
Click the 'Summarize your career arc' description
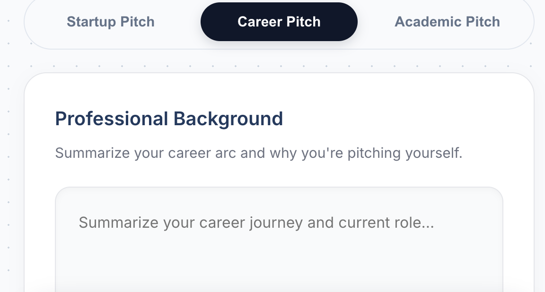pyautogui.click(x=259, y=153)
